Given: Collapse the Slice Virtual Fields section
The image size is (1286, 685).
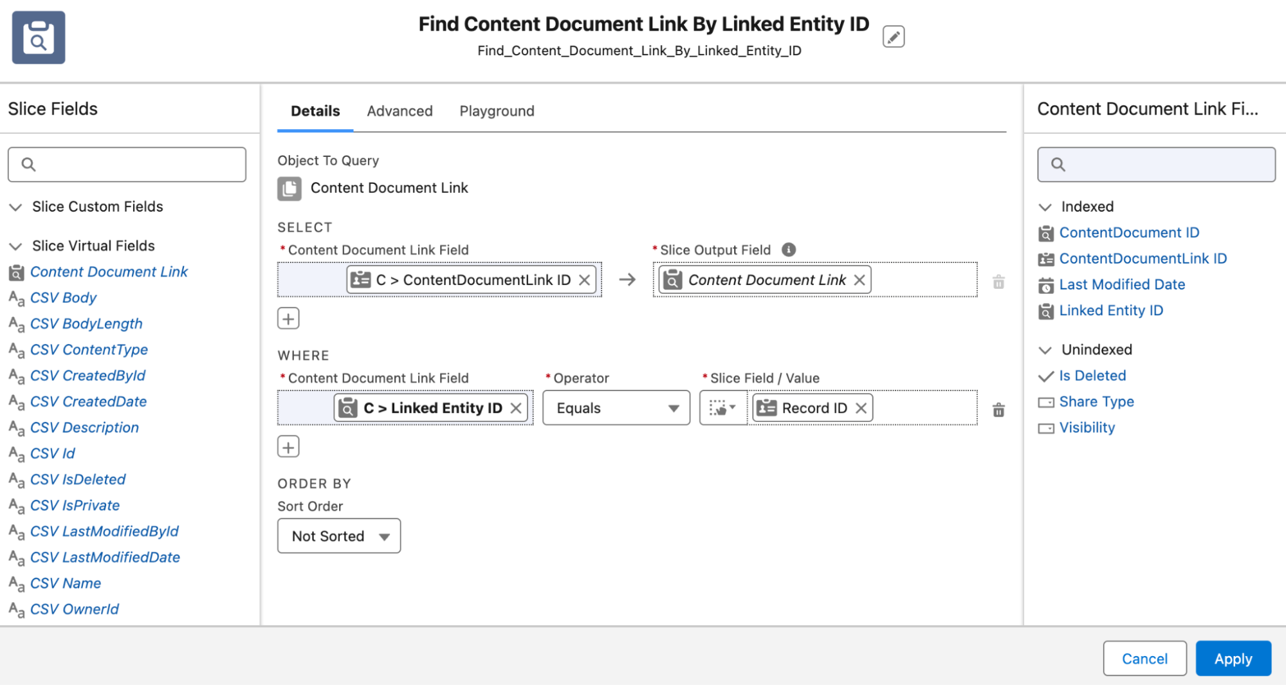Looking at the screenshot, I should click(15, 245).
